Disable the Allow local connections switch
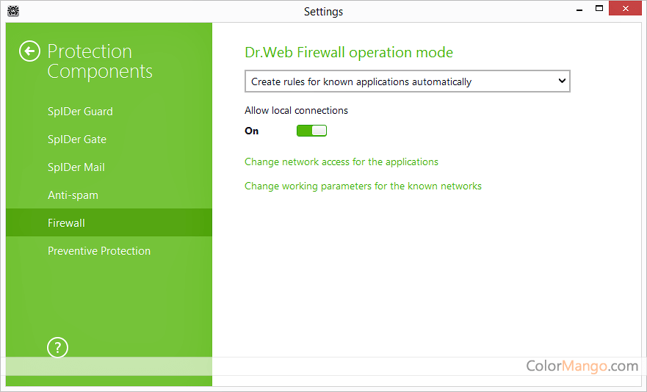The height and width of the screenshot is (392, 647). (311, 131)
